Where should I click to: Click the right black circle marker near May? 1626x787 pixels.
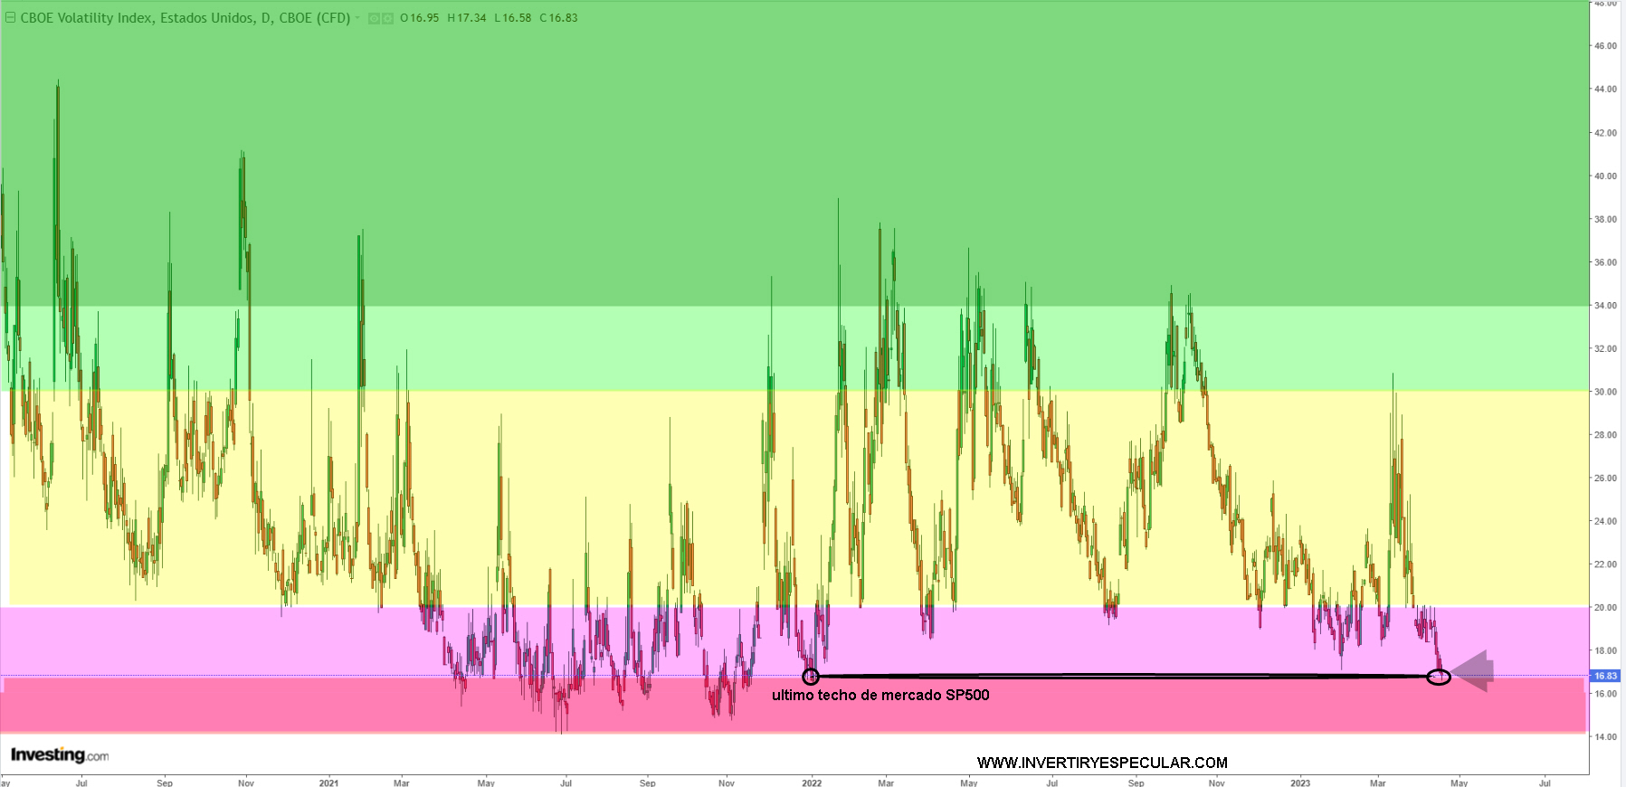(x=1438, y=677)
